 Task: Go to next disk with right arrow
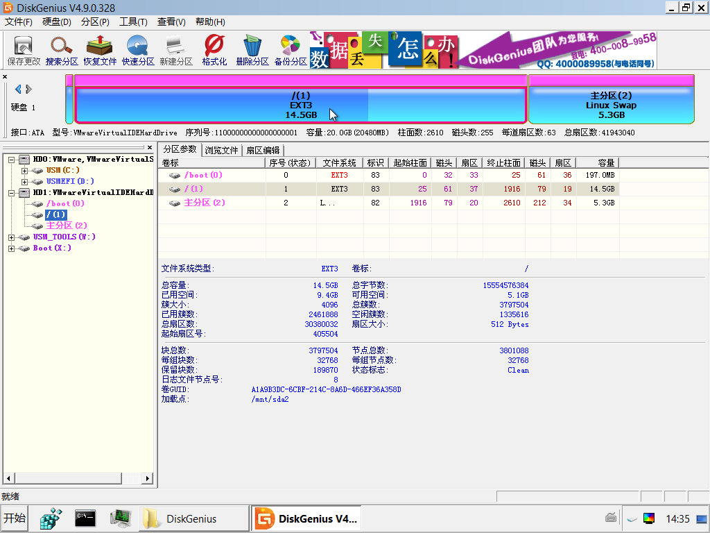28,90
